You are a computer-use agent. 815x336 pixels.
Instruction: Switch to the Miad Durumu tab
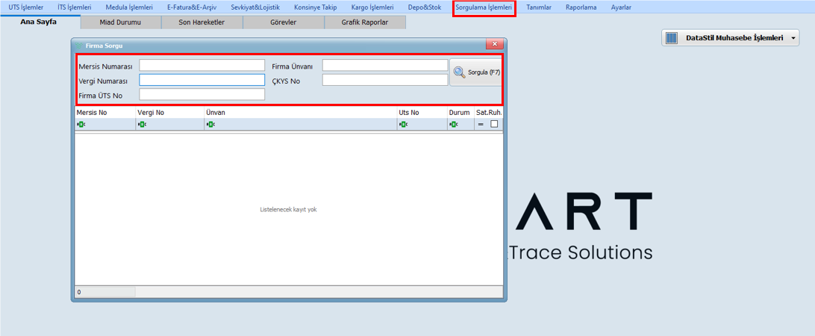[x=120, y=22]
